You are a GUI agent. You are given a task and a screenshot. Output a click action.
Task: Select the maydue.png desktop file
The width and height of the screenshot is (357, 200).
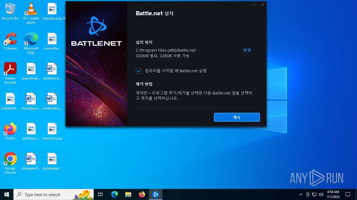(x=52, y=12)
